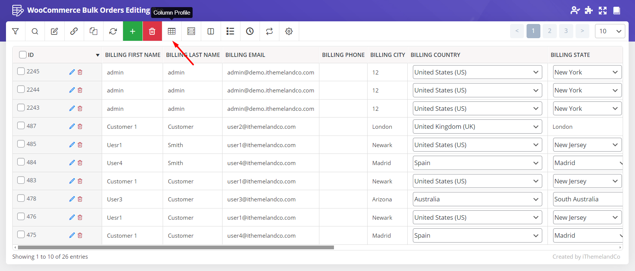Open the ID column sort arrow

pos(98,55)
